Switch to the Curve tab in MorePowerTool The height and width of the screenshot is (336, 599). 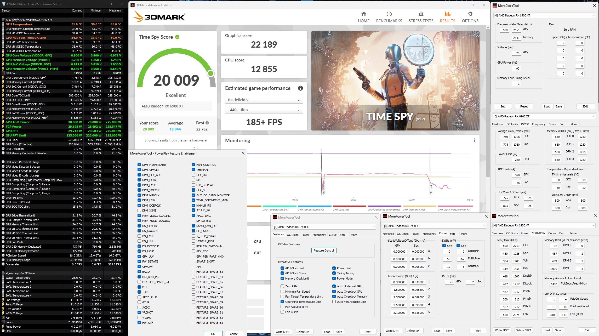coord(333,235)
